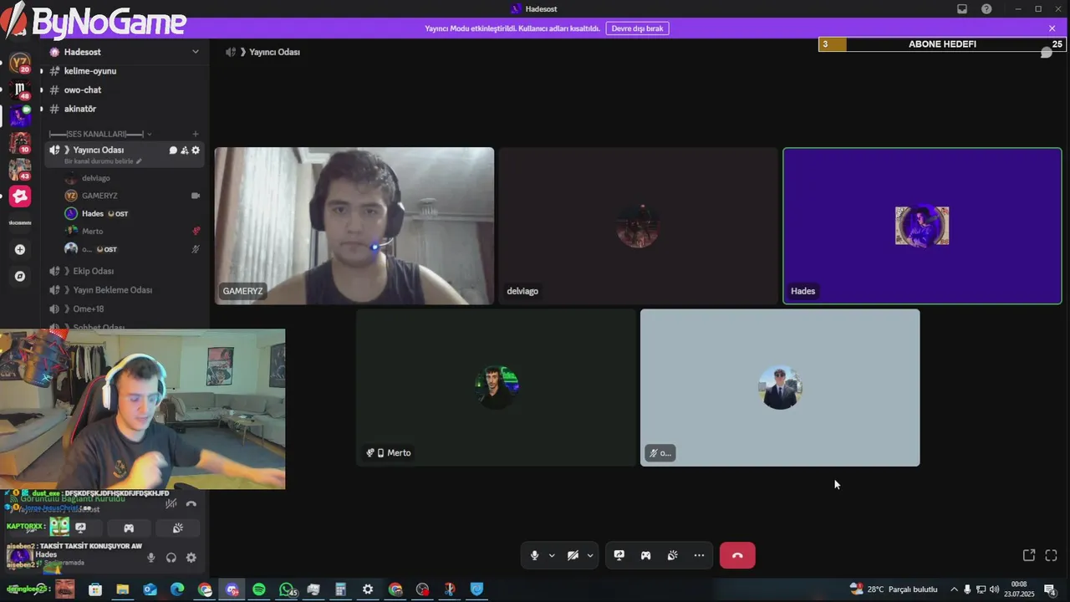Open soundboard from voice connection panel
The height and width of the screenshot is (602, 1070).
(178, 528)
